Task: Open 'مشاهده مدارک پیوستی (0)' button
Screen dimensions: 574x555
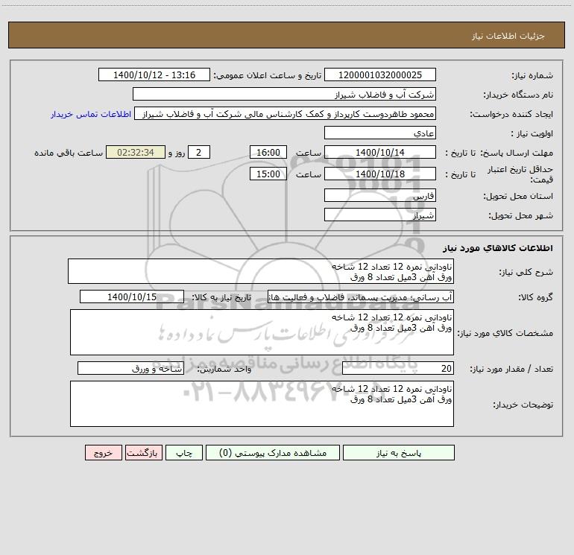Action: click(x=272, y=452)
